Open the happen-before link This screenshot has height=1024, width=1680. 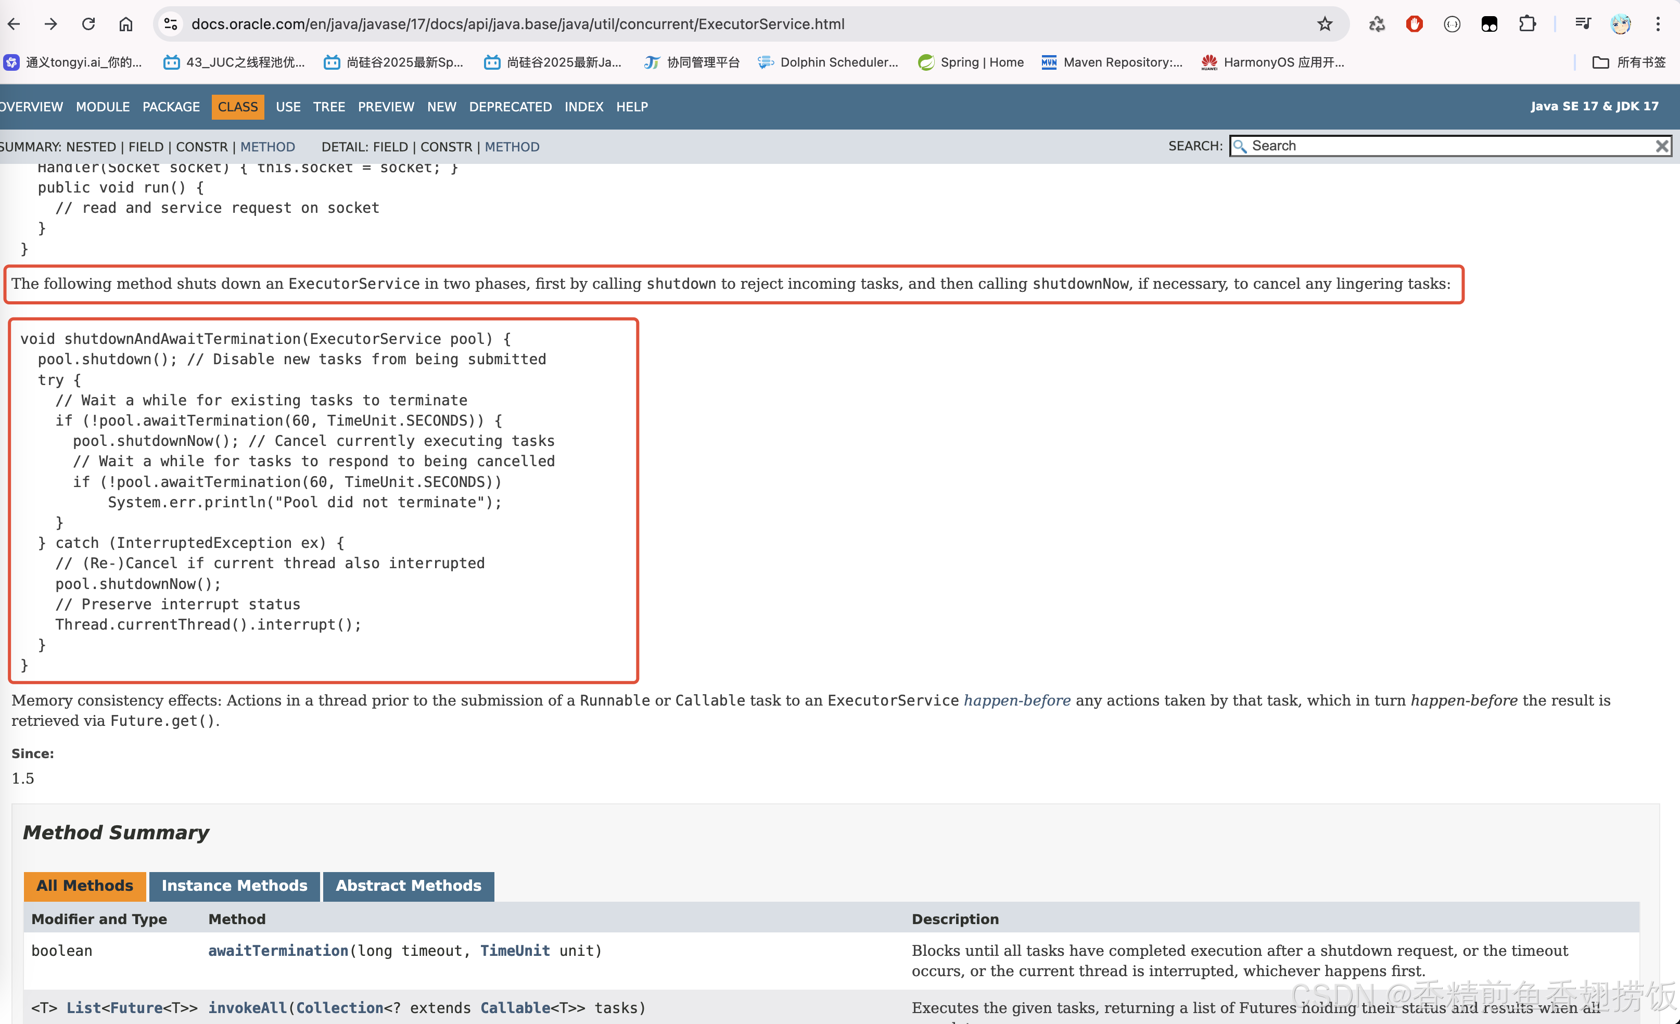click(1016, 700)
